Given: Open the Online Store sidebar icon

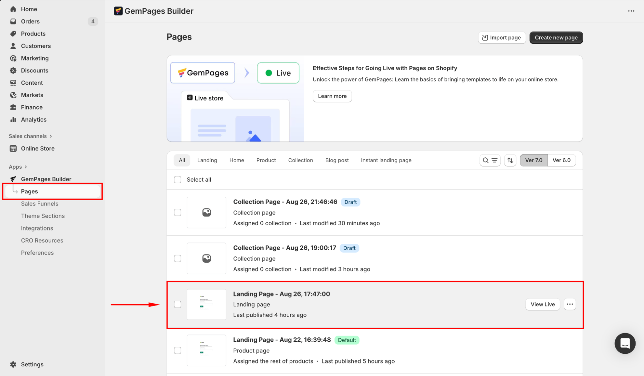Looking at the screenshot, I should [13, 148].
